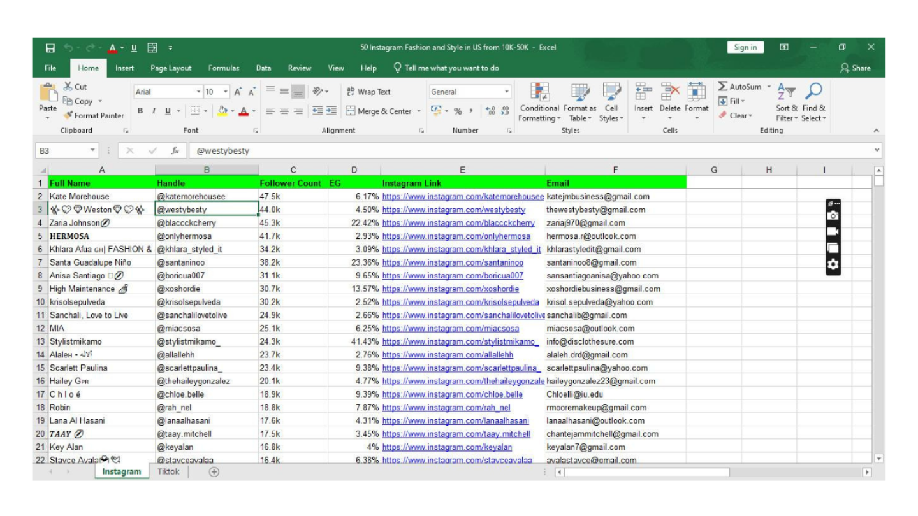Image resolution: width=918 pixels, height=516 pixels.
Task: Click the Copy icon in Clipboard group
Action: coord(68,101)
